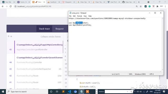168x94 pixels.
Task: Bookmark this page with the star icon
Action: [141, 6]
